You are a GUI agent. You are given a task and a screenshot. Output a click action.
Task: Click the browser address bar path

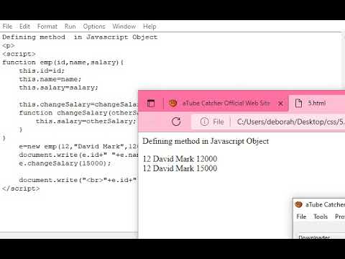pyautogui.click(x=290, y=122)
